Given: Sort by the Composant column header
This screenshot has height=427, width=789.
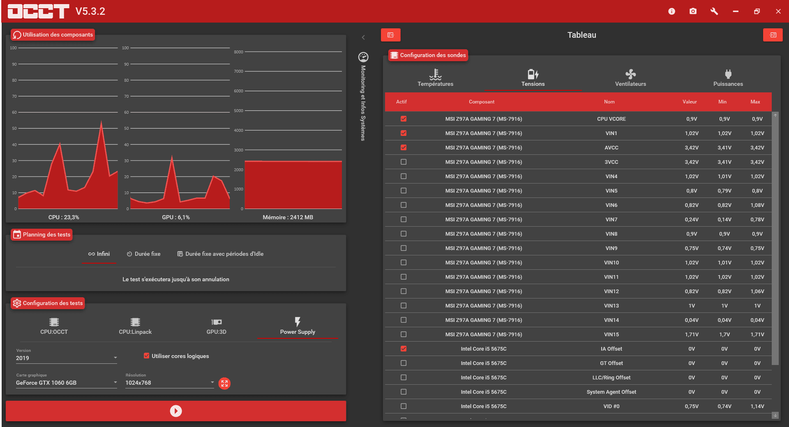Looking at the screenshot, I should click(482, 102).
